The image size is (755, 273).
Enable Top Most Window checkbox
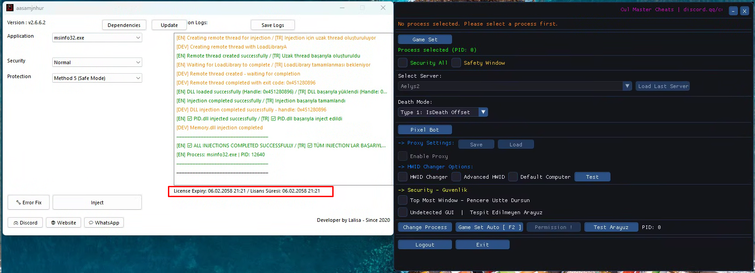coord(403,200)
